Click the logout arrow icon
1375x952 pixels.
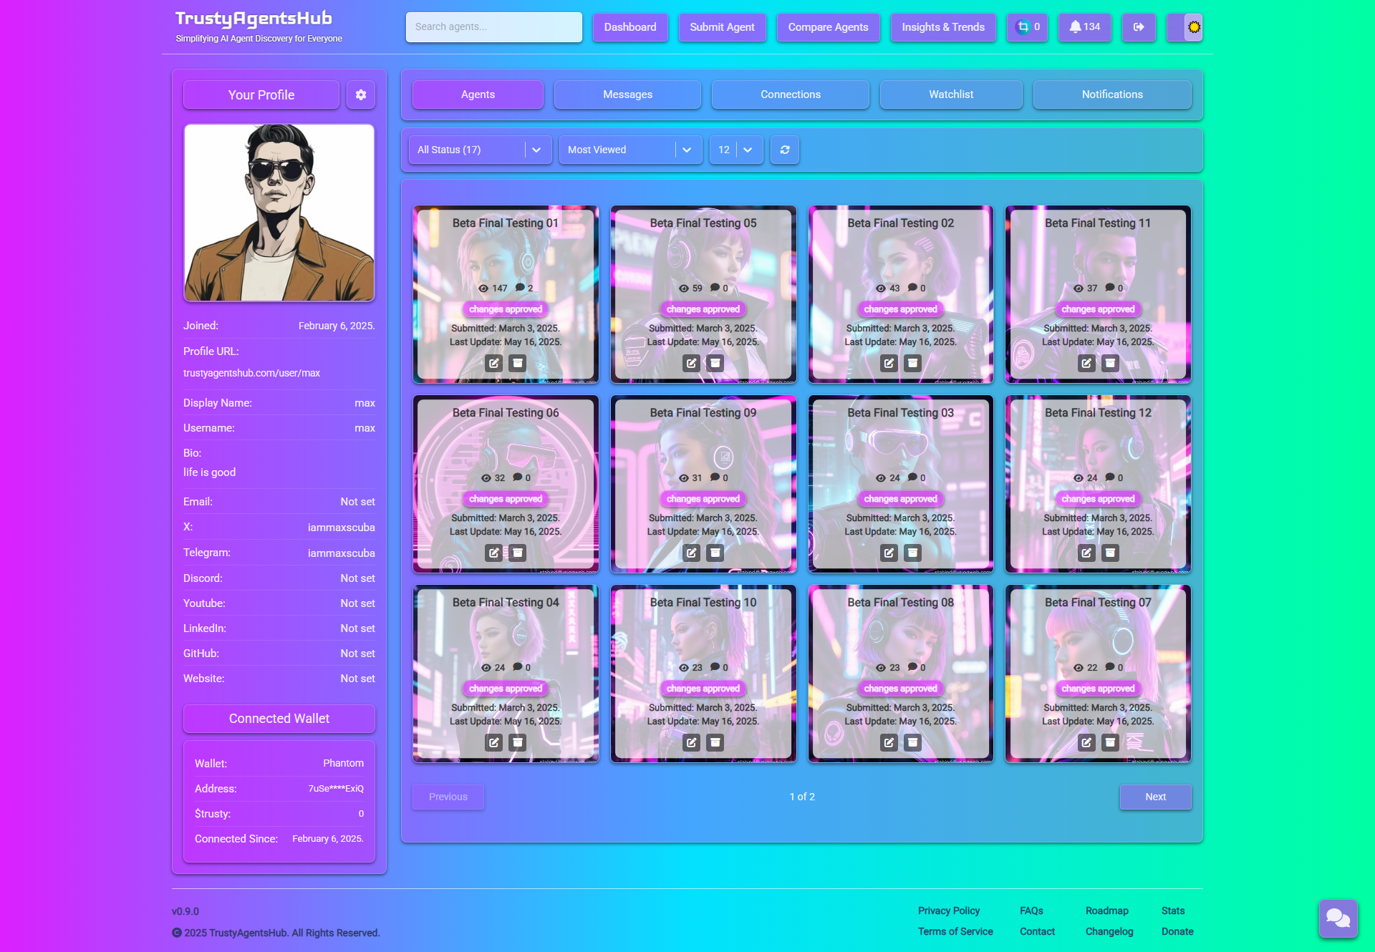point(1139,27)
